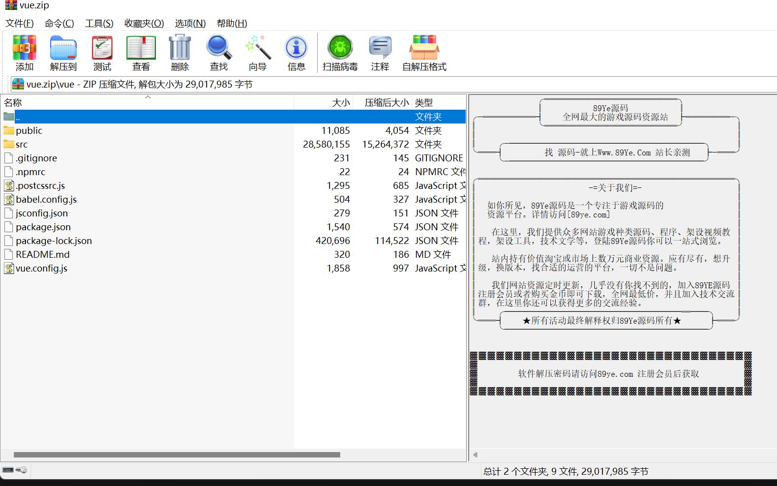Click status bar total 29,017,985 字节 text
The image size is (777, 486).
pyautogui.click(x=615, y=471)
